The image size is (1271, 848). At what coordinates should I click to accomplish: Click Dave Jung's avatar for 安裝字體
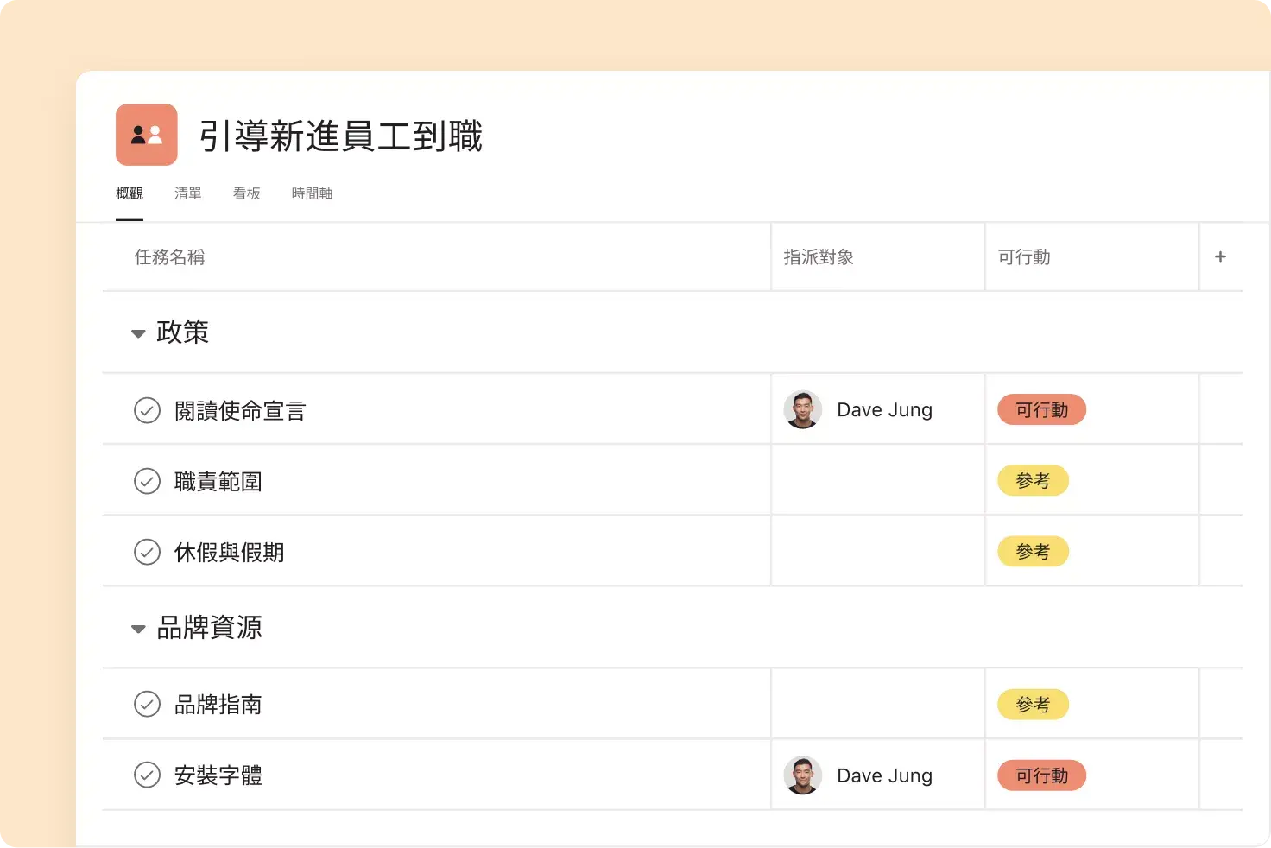point(803,775)
